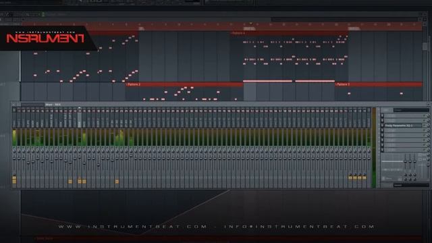Open the menu arrow of Fruity Parametric EQ 2 slot
Screen dimensions: 432x243
pos(382,126)
